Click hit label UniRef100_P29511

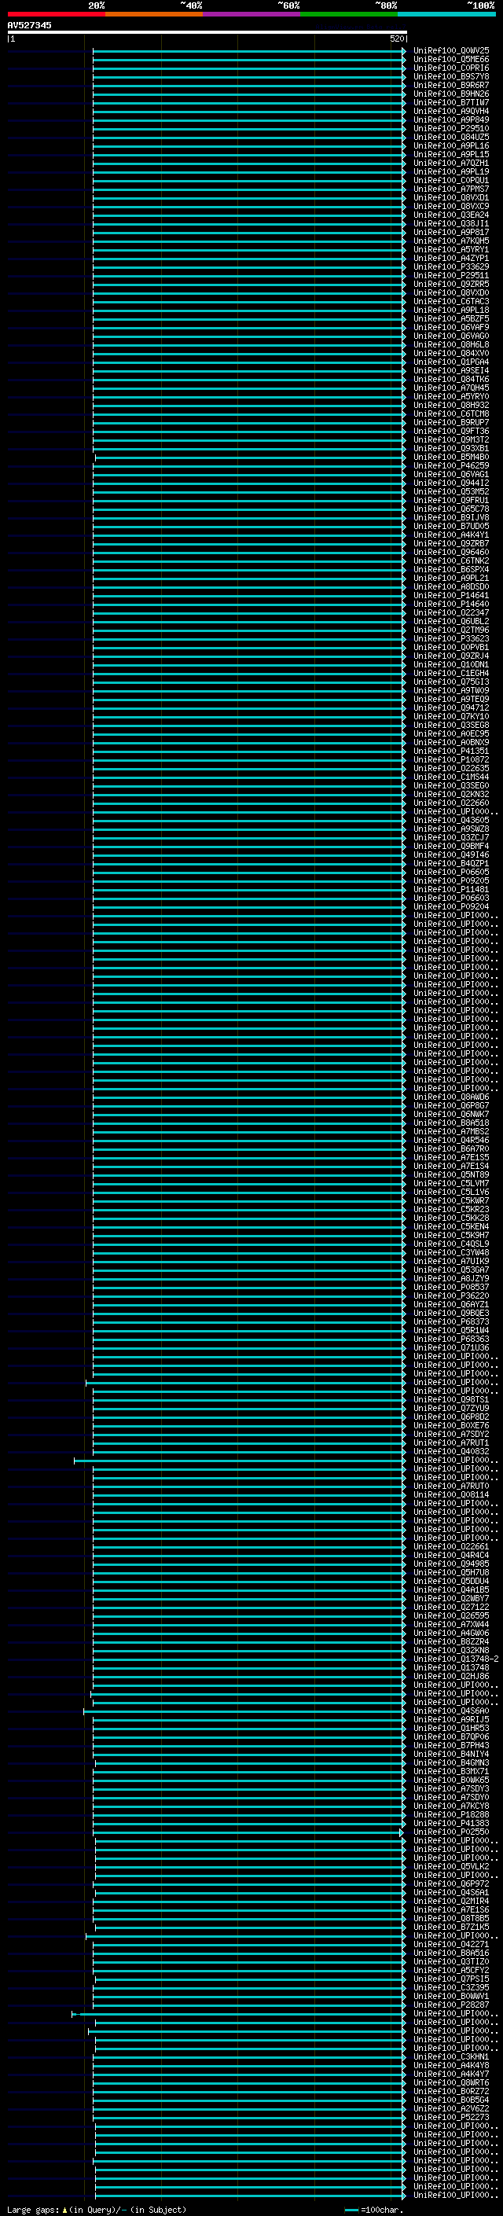(x=451, y=275)
